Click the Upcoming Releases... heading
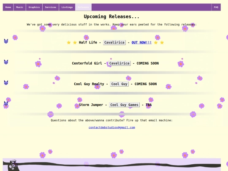Viewport: 228px width, 171px height. tap(111, 16)
